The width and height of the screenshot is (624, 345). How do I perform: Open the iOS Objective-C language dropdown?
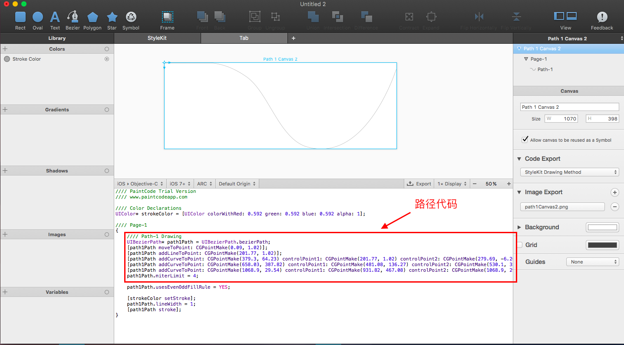(141, 184)
